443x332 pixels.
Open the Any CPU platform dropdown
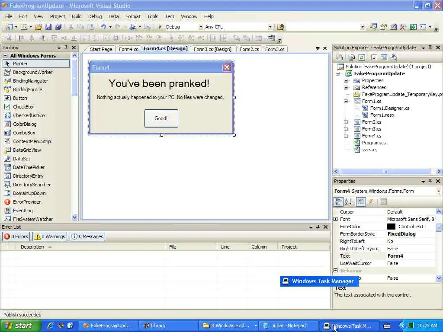(270, 27)
